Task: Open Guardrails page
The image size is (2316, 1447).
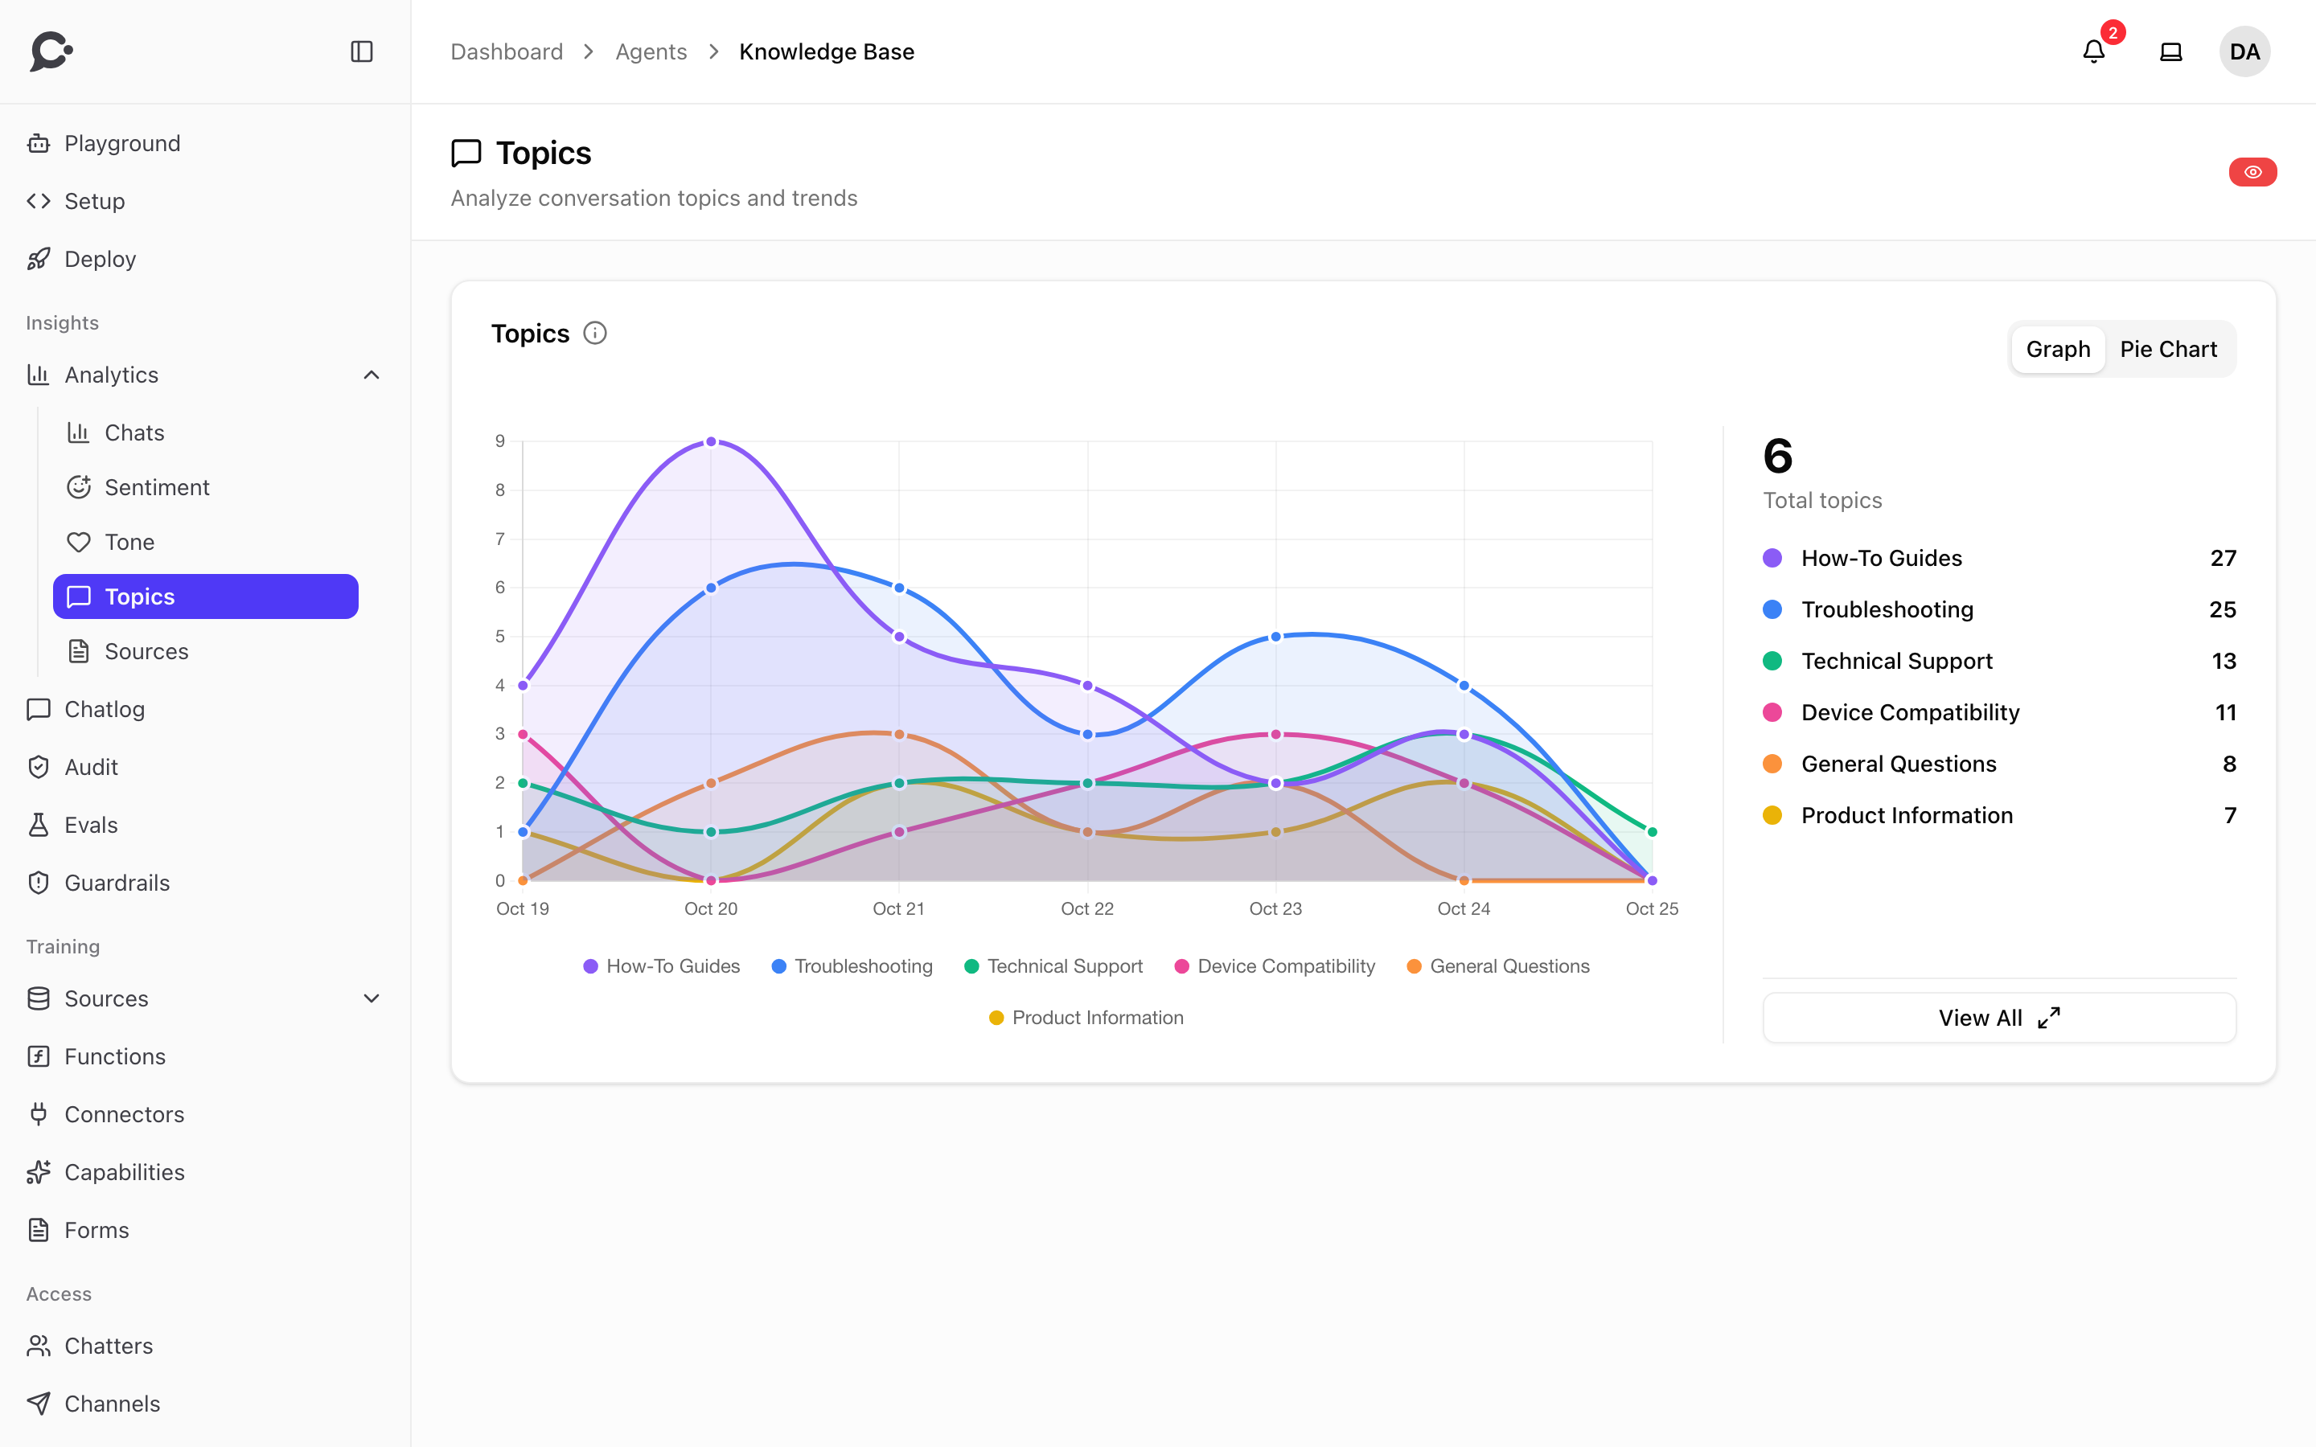Action: pyautogui.click(x=206, y=883)
